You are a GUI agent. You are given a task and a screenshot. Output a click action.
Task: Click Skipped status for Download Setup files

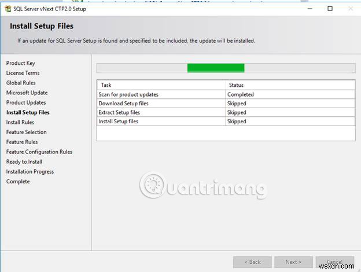(290, 104)
